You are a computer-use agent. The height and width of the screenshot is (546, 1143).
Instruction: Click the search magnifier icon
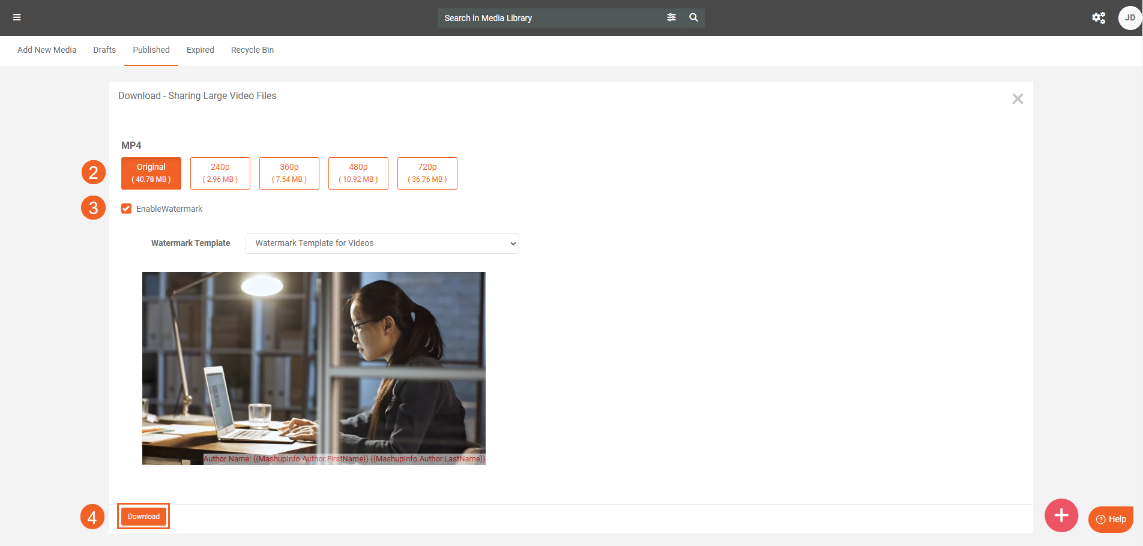pos(693,17)
